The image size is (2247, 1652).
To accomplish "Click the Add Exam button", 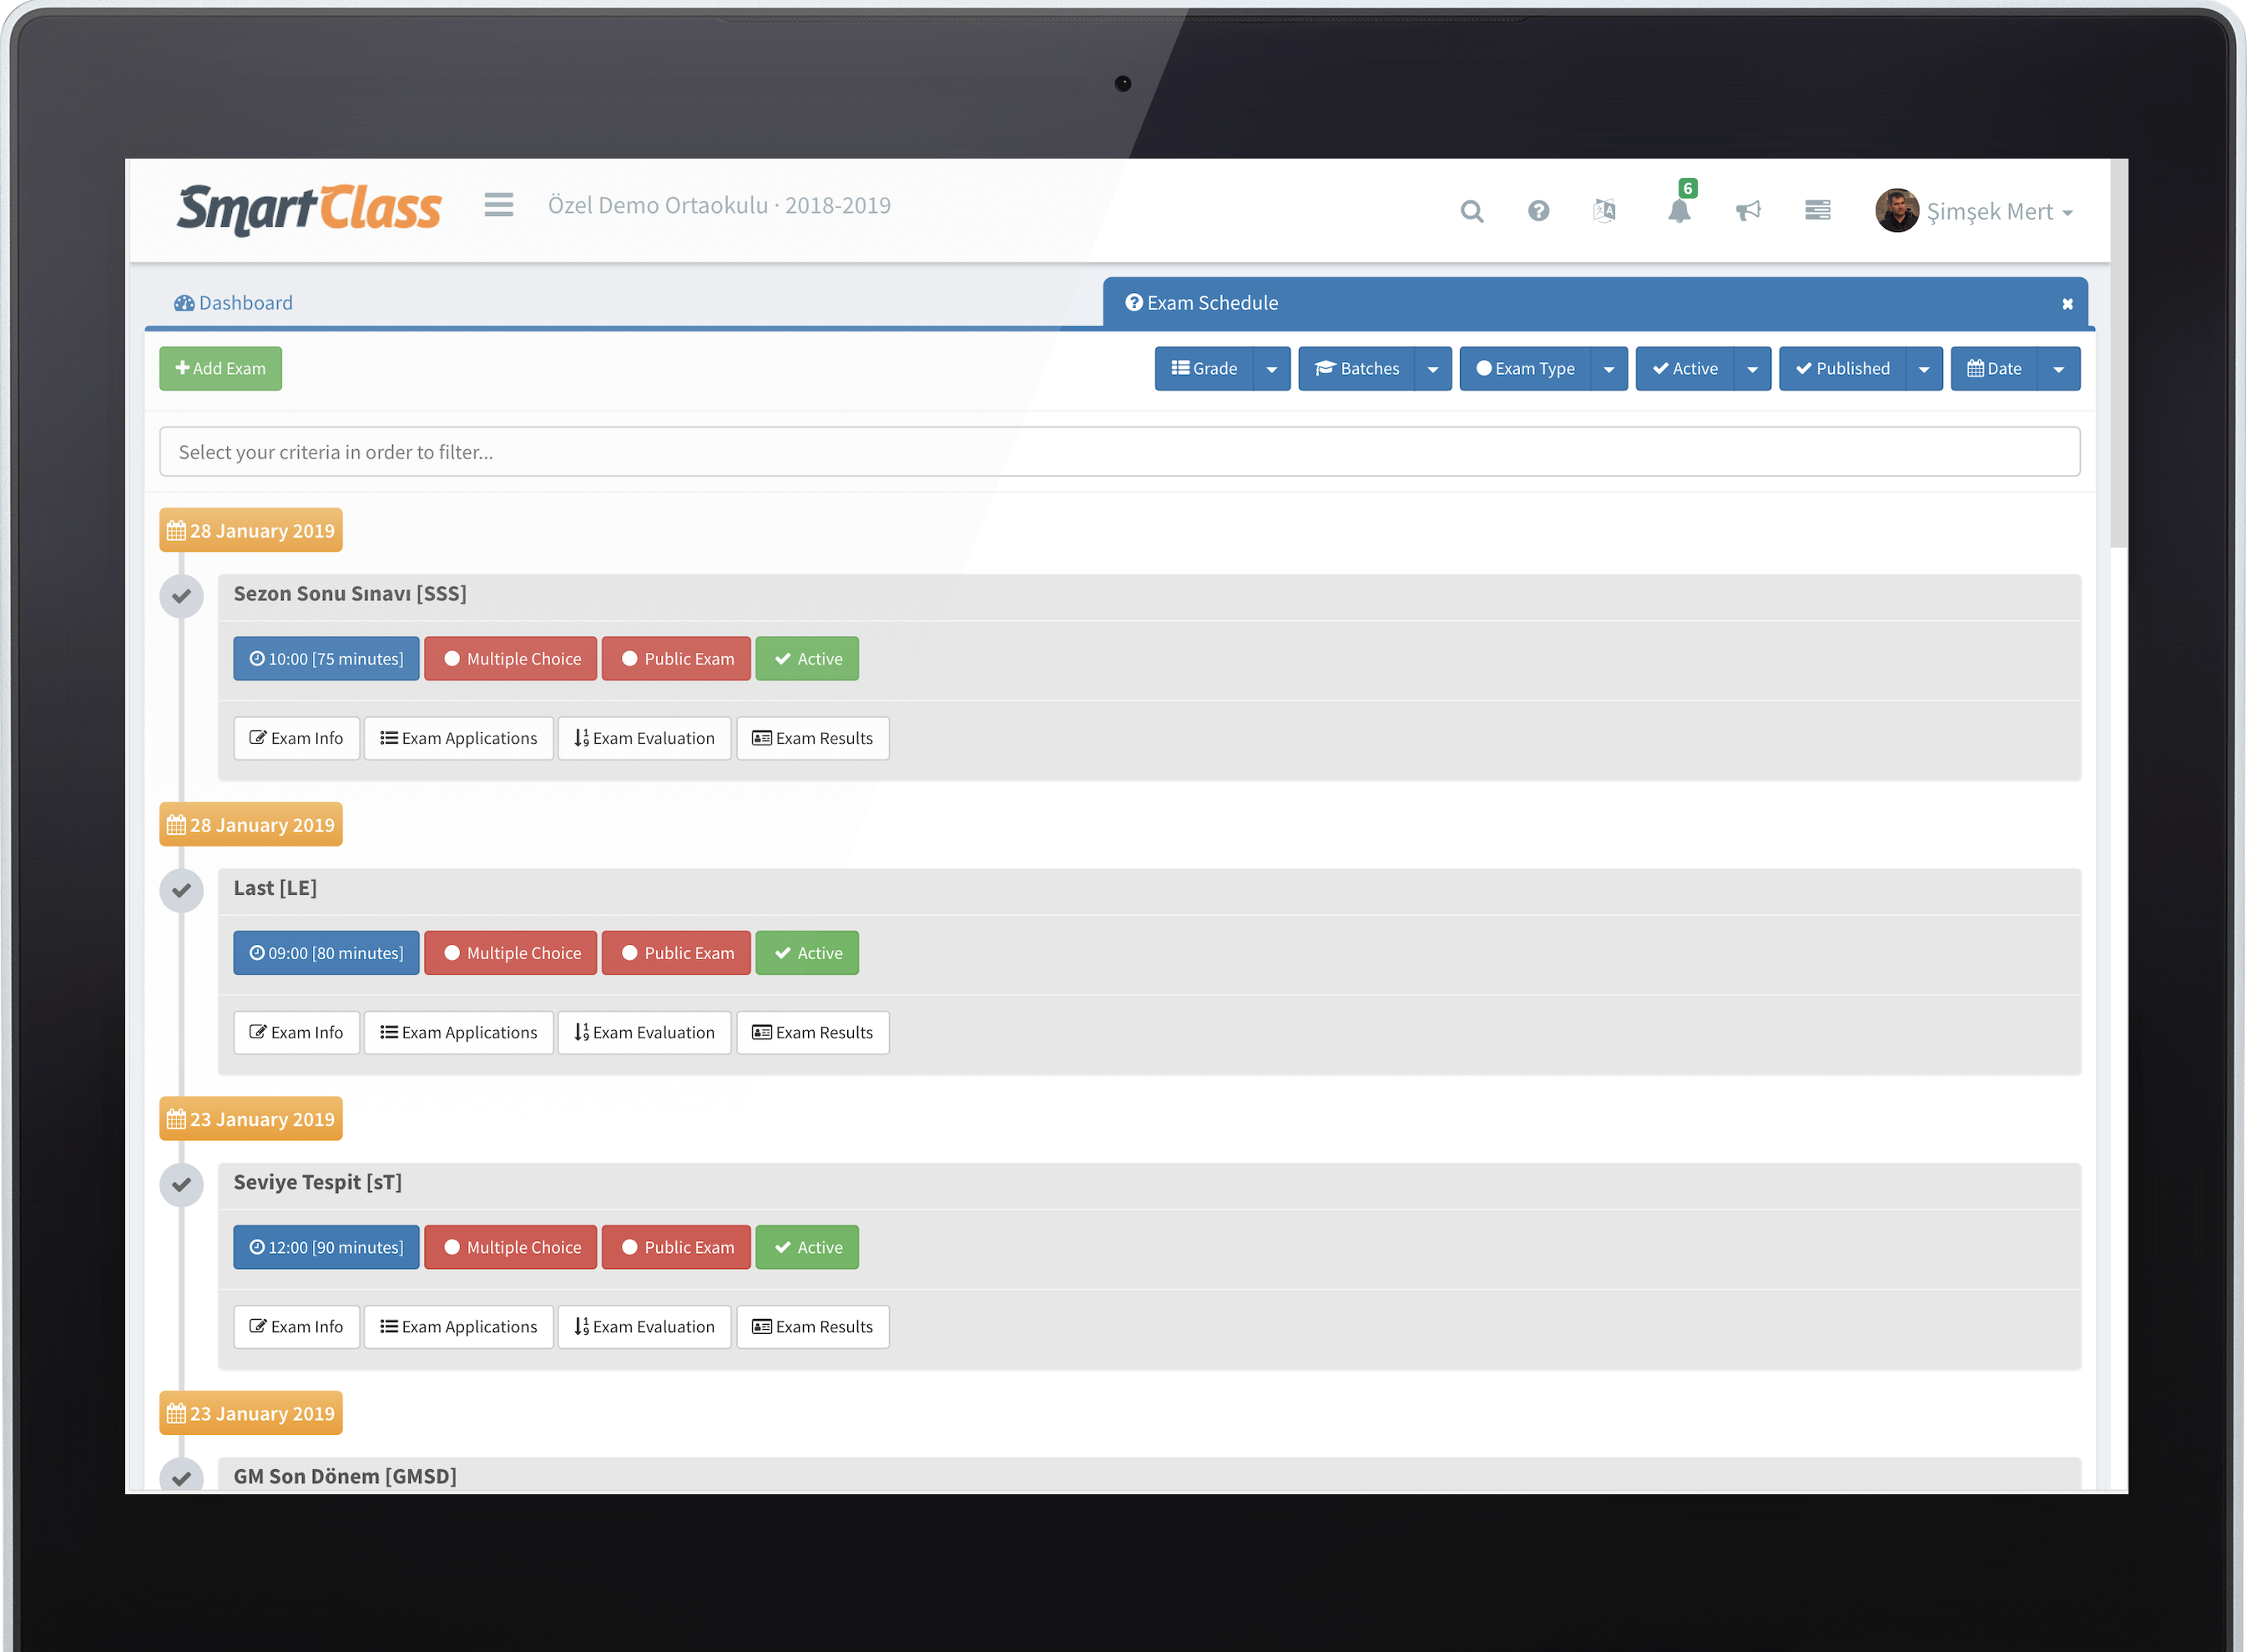I will (220, 369).
